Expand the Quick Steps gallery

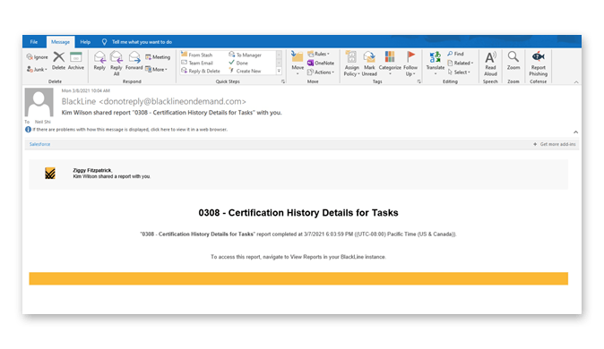280,71
